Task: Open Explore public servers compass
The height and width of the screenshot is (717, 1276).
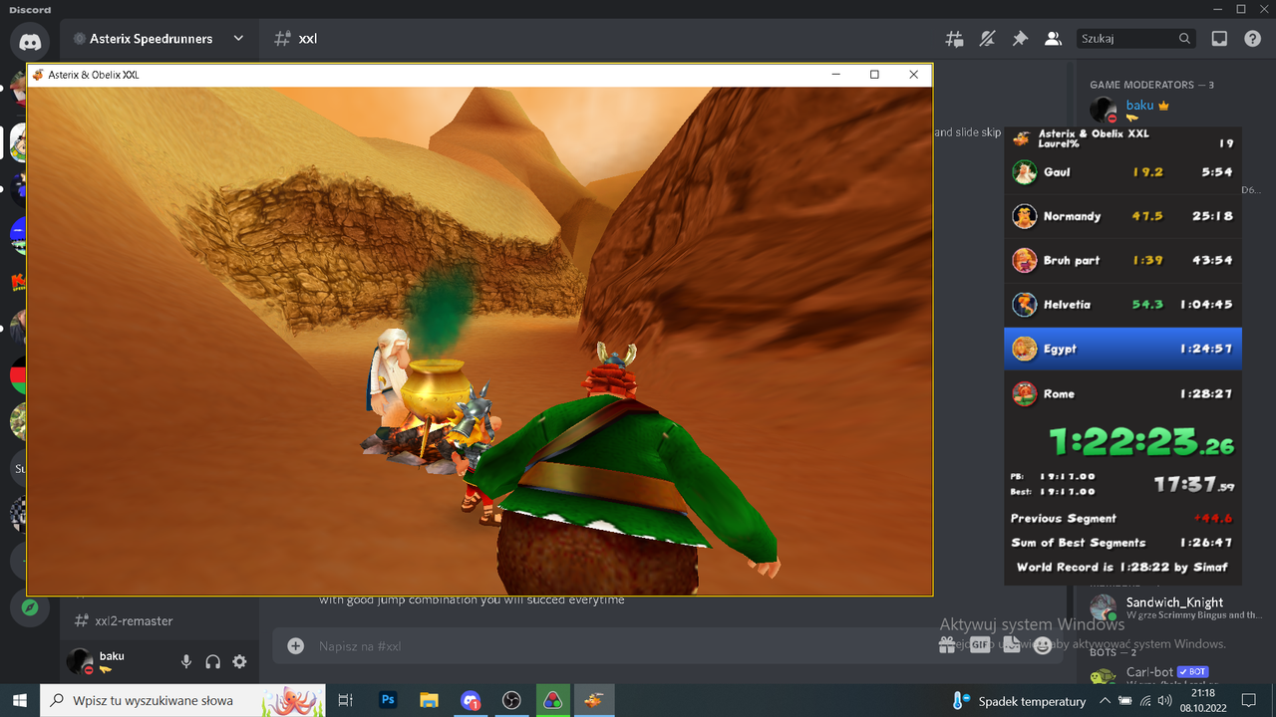Action: [x=30, y=606]
